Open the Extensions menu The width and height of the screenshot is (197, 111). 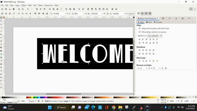pos(49,5)
